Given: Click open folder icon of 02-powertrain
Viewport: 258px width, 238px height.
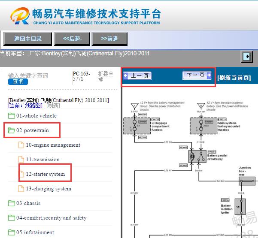Looking at the screenshot, I should (x=12, y=130).
